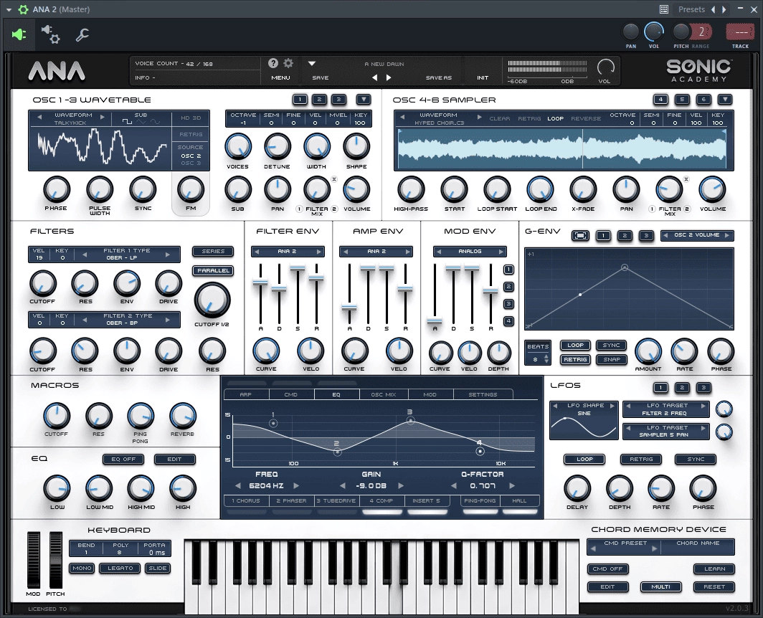Adjust the Filter Env Attack slider
This screenshot has height=618, width=763.
coord(260,282)
